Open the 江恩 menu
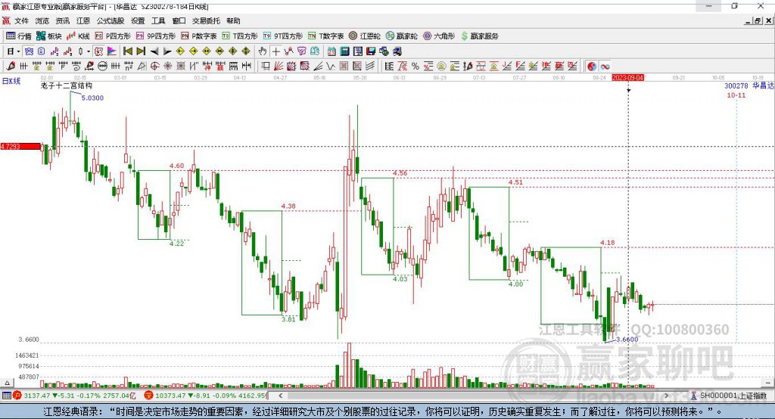Viewport: 775px width, 419px height. coord(83,20)
